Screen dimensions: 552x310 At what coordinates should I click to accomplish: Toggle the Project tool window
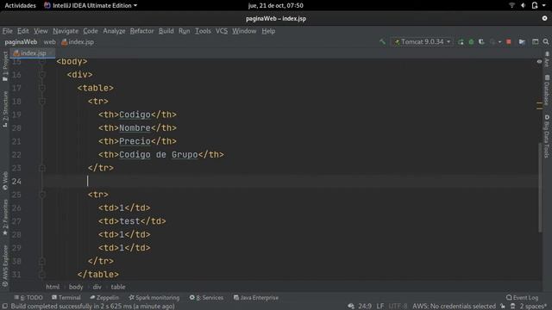(x=5, y=66)
